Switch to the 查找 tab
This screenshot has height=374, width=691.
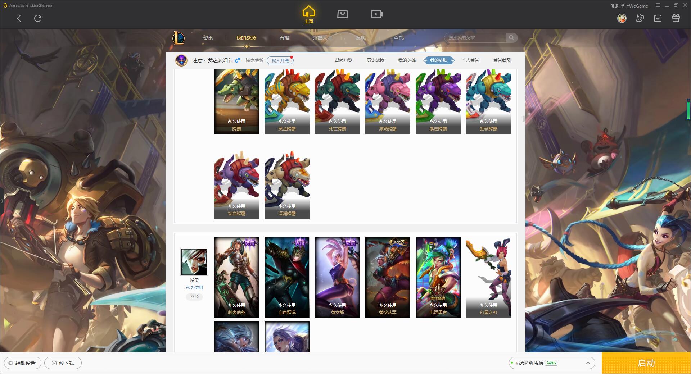pyautogui.click(x=399, y=38)
